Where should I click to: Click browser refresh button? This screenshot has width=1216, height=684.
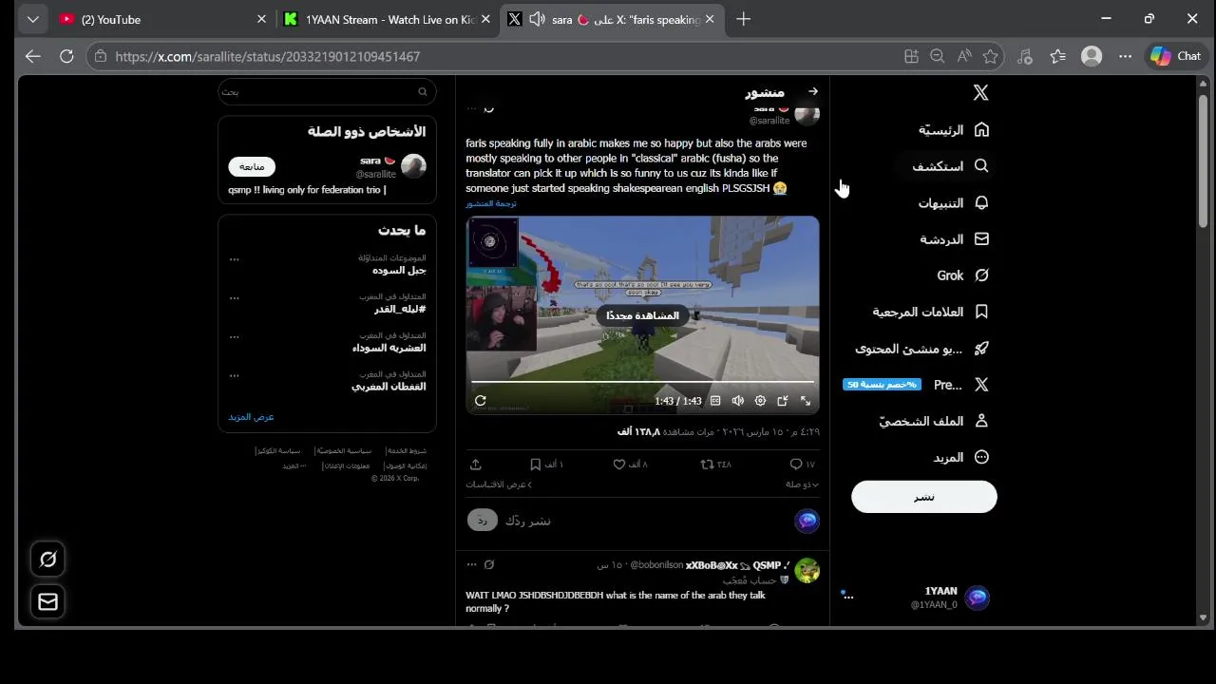[x=66, y=56]
